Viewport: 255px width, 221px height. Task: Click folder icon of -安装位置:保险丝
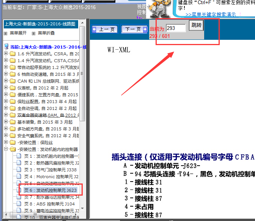[x=13, y=143]
